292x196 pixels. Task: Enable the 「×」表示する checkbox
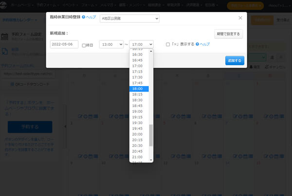(168, 44)
